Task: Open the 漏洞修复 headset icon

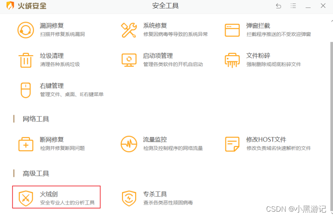Action: [x=26, y=30]
